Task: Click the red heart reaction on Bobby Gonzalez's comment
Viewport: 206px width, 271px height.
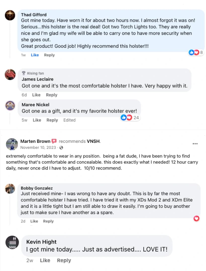Action: tap(196, 219)
